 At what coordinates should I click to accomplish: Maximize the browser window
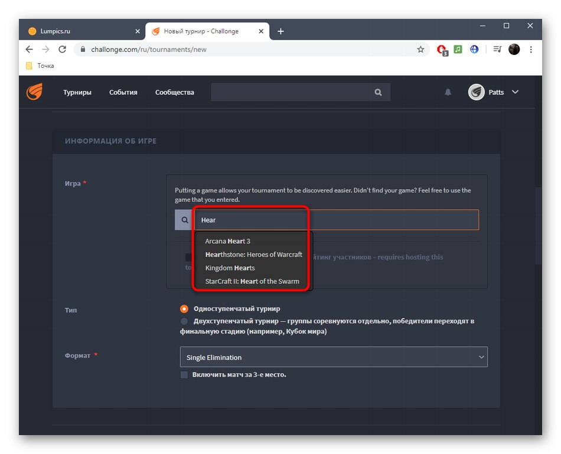point(506,26)
